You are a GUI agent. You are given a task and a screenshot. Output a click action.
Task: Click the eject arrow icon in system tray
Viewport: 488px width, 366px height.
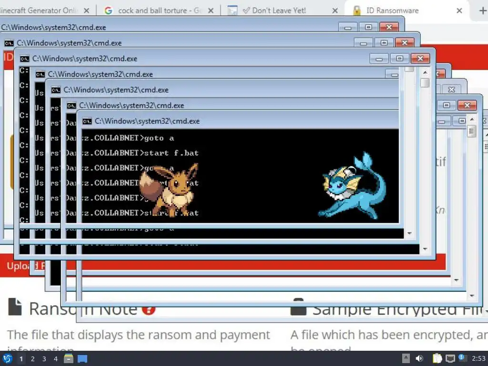tap(406, 358)
